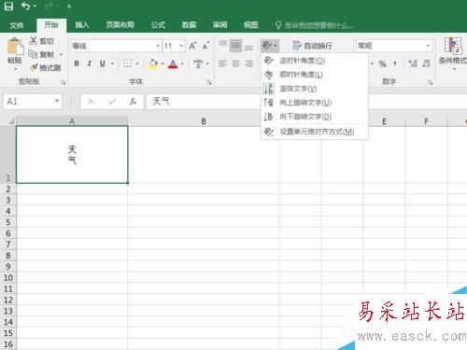Open the 页面布局 (Page Layout) tab

point(120,25)
